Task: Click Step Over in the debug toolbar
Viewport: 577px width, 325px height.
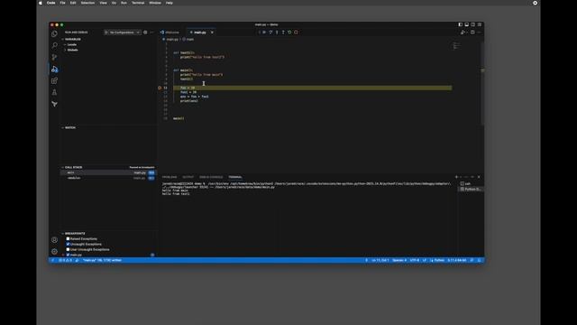Action: [270, 32]
